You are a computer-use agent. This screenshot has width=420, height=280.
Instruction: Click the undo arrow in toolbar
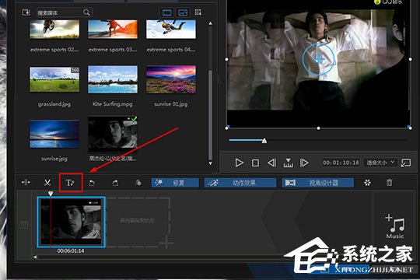(92, 183)
